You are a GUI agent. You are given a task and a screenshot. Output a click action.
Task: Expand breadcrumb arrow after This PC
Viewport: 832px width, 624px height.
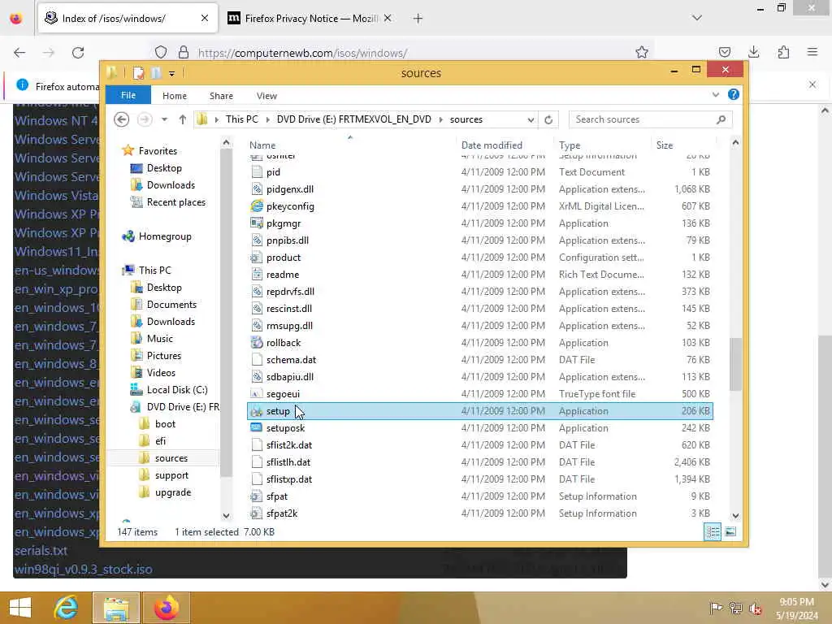tap(267, 119)
